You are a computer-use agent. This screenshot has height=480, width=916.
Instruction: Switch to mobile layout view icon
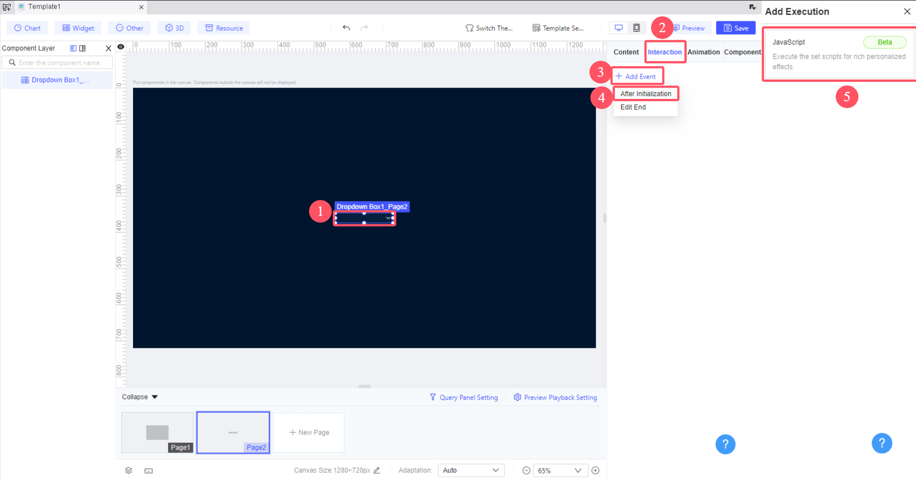click(637, 28)
